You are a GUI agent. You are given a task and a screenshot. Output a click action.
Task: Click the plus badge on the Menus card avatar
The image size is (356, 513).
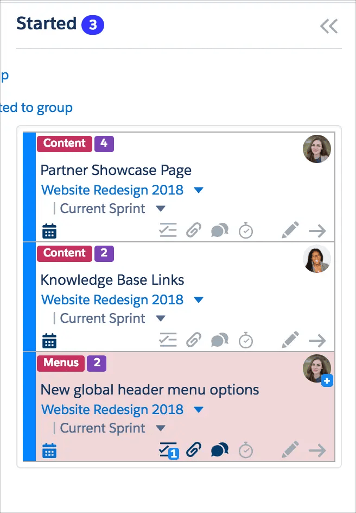point(327,381)
